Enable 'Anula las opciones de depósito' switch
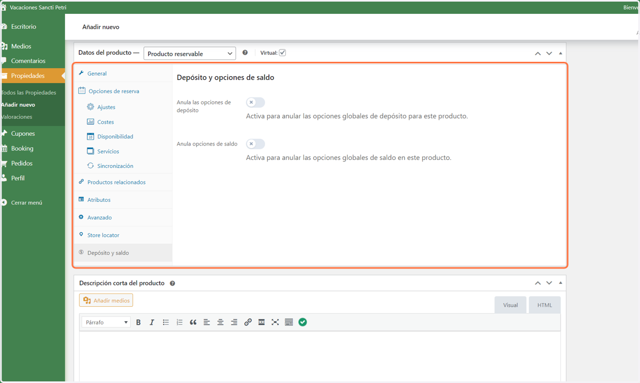Screen dimensions: 640x383 pyautogui.click(x=255, y=102)
